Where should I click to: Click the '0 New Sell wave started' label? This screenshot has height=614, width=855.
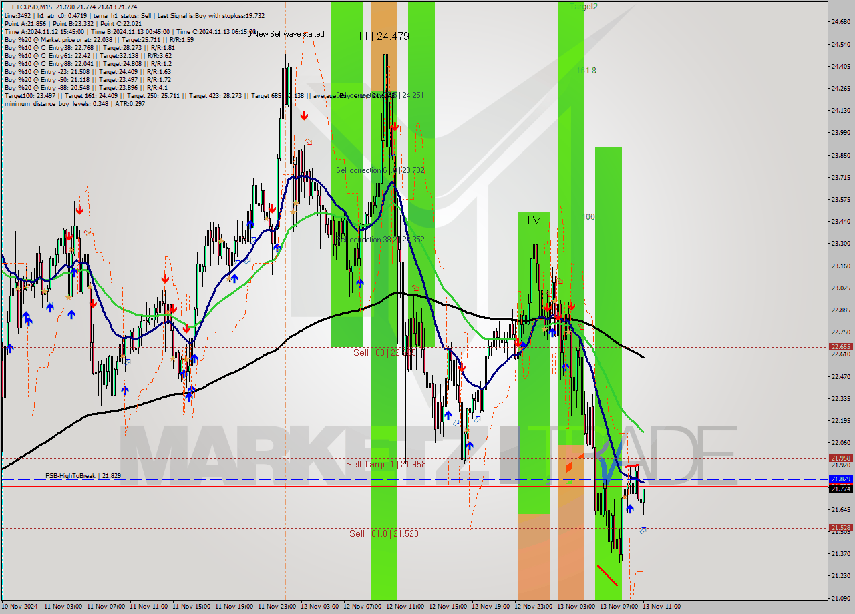point(286,34)
